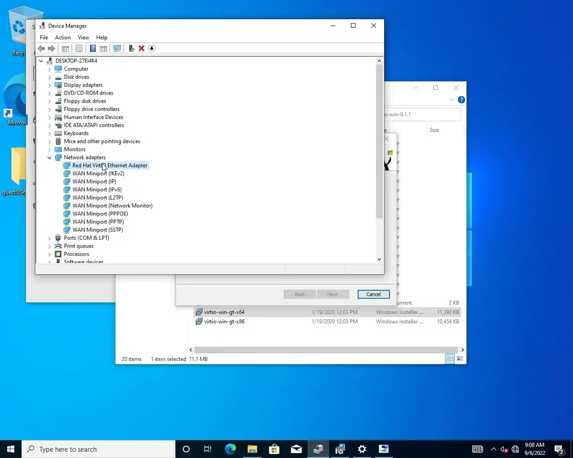Image resolution: width=573 pixels, height=458 pixels.
Task: Click the Monitors category icon
Action: click(58, 149)
